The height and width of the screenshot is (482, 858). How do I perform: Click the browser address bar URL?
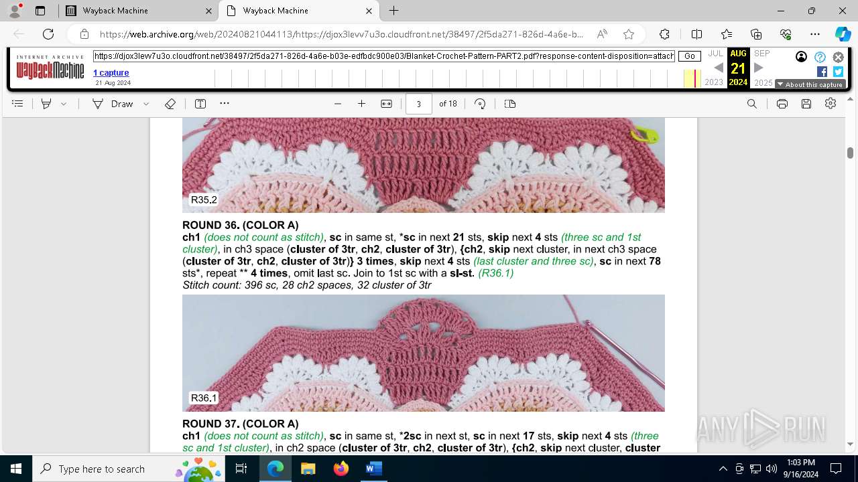pos(341,34)
